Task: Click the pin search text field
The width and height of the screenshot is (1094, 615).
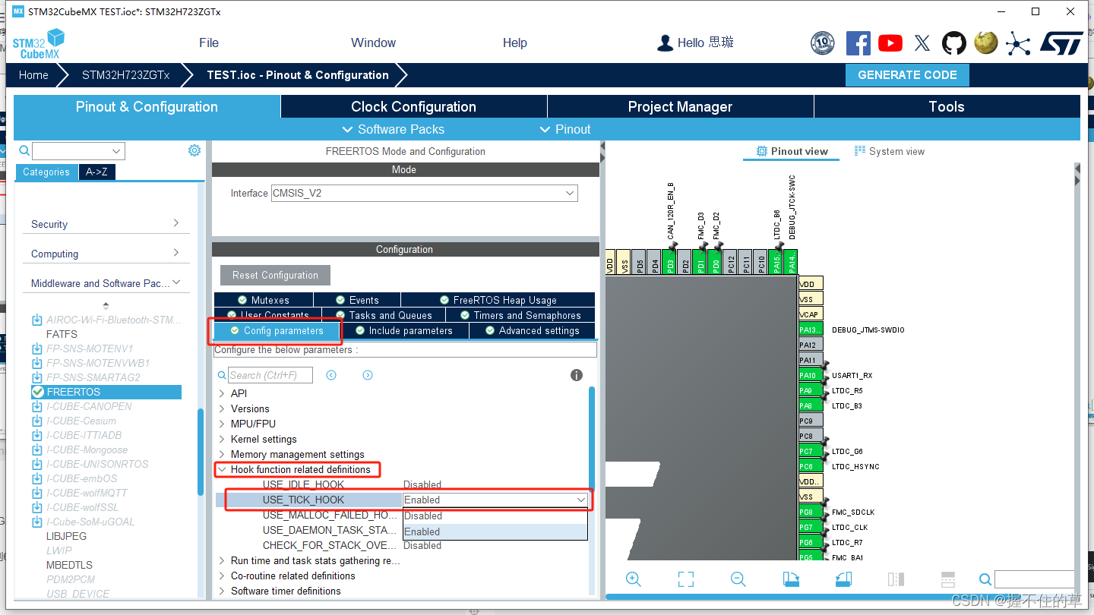Action: [1034, 579]
